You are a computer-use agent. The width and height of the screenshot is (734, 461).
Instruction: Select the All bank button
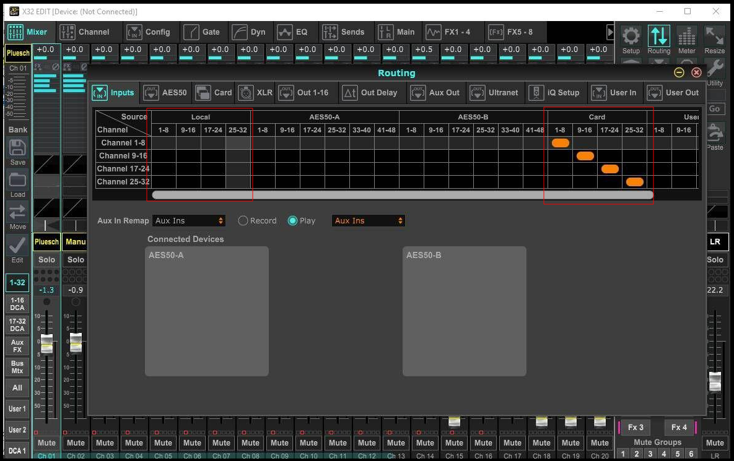tap(17, 387)
